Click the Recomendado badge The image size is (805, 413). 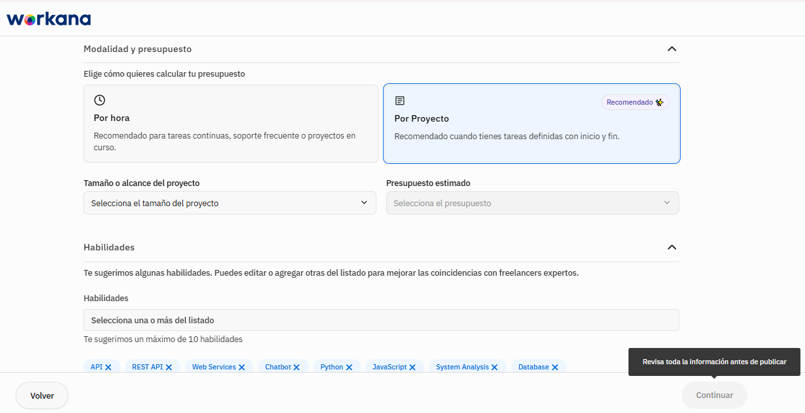coord(635,102)
